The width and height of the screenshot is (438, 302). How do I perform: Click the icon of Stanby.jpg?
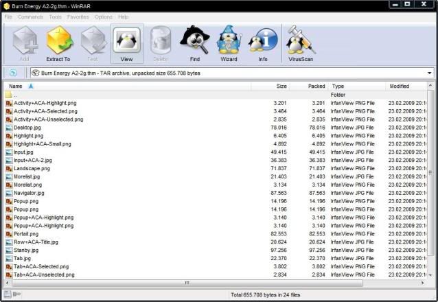tap(9, 251)
